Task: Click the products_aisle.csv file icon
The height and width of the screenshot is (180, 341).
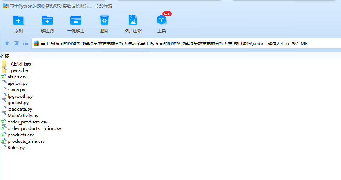Action: tap(4, 141)
